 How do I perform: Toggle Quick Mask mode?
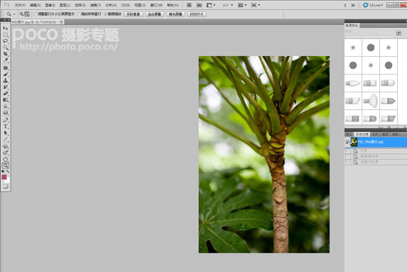coord(6,186)
